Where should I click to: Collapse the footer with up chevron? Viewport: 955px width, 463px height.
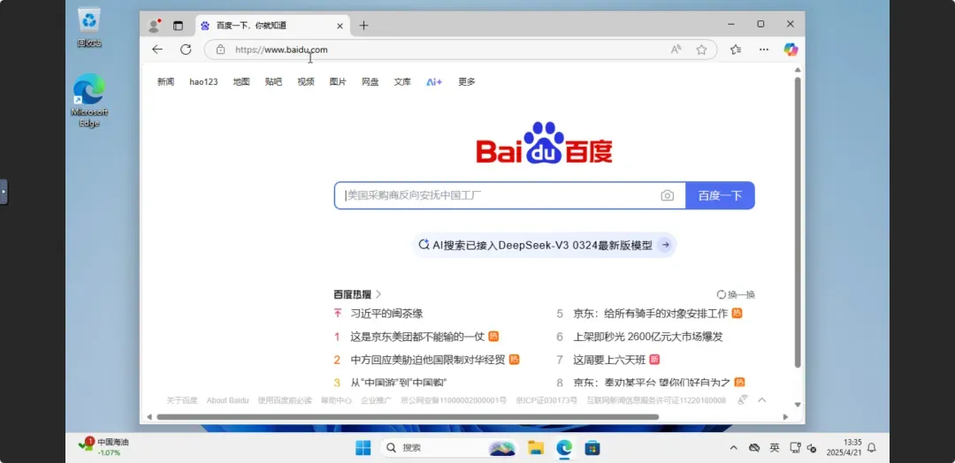(x=761, y=400)
